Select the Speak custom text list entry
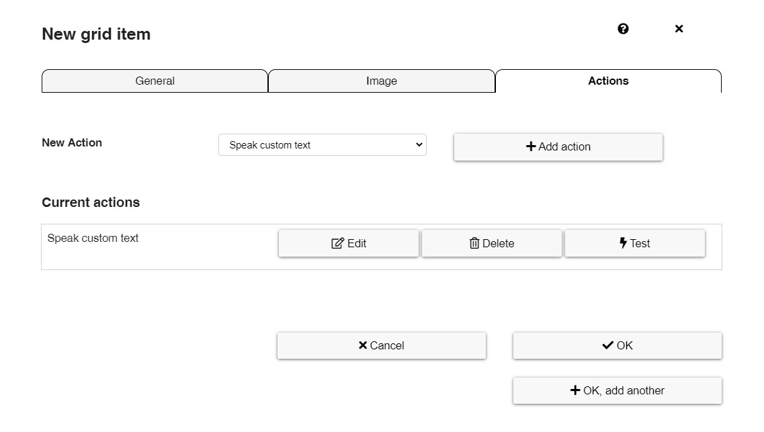The image size is (764, 432). point(93,238)
